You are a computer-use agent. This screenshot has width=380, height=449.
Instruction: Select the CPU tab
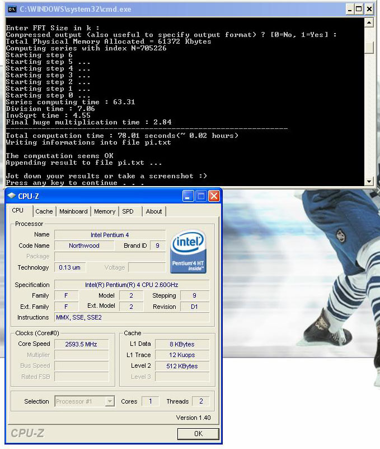pos(18,210)
